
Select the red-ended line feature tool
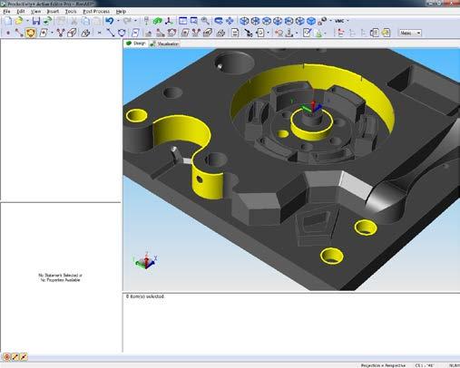(19, 33)
